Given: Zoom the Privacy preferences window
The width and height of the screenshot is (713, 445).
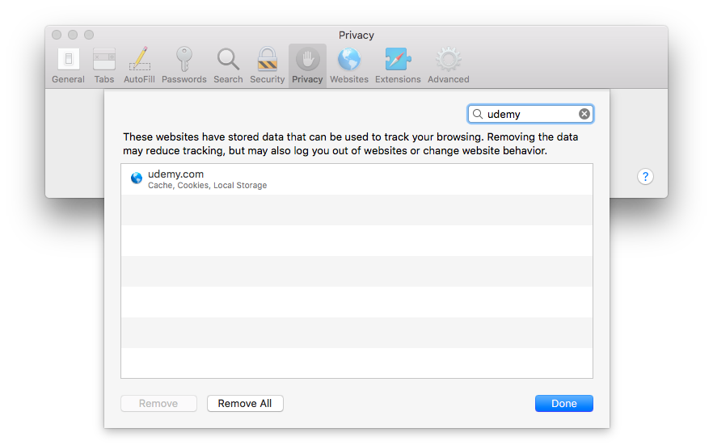Looking at the screenshot, I should tap(89, 35).
